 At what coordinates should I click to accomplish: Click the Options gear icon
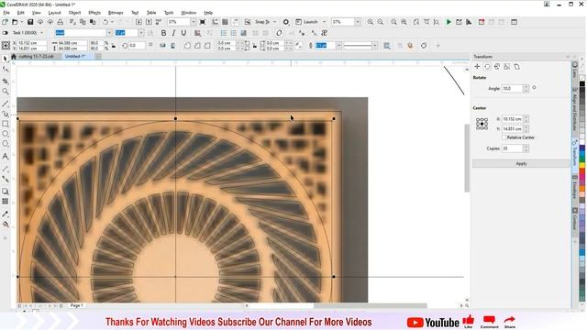tap(286, 22)
